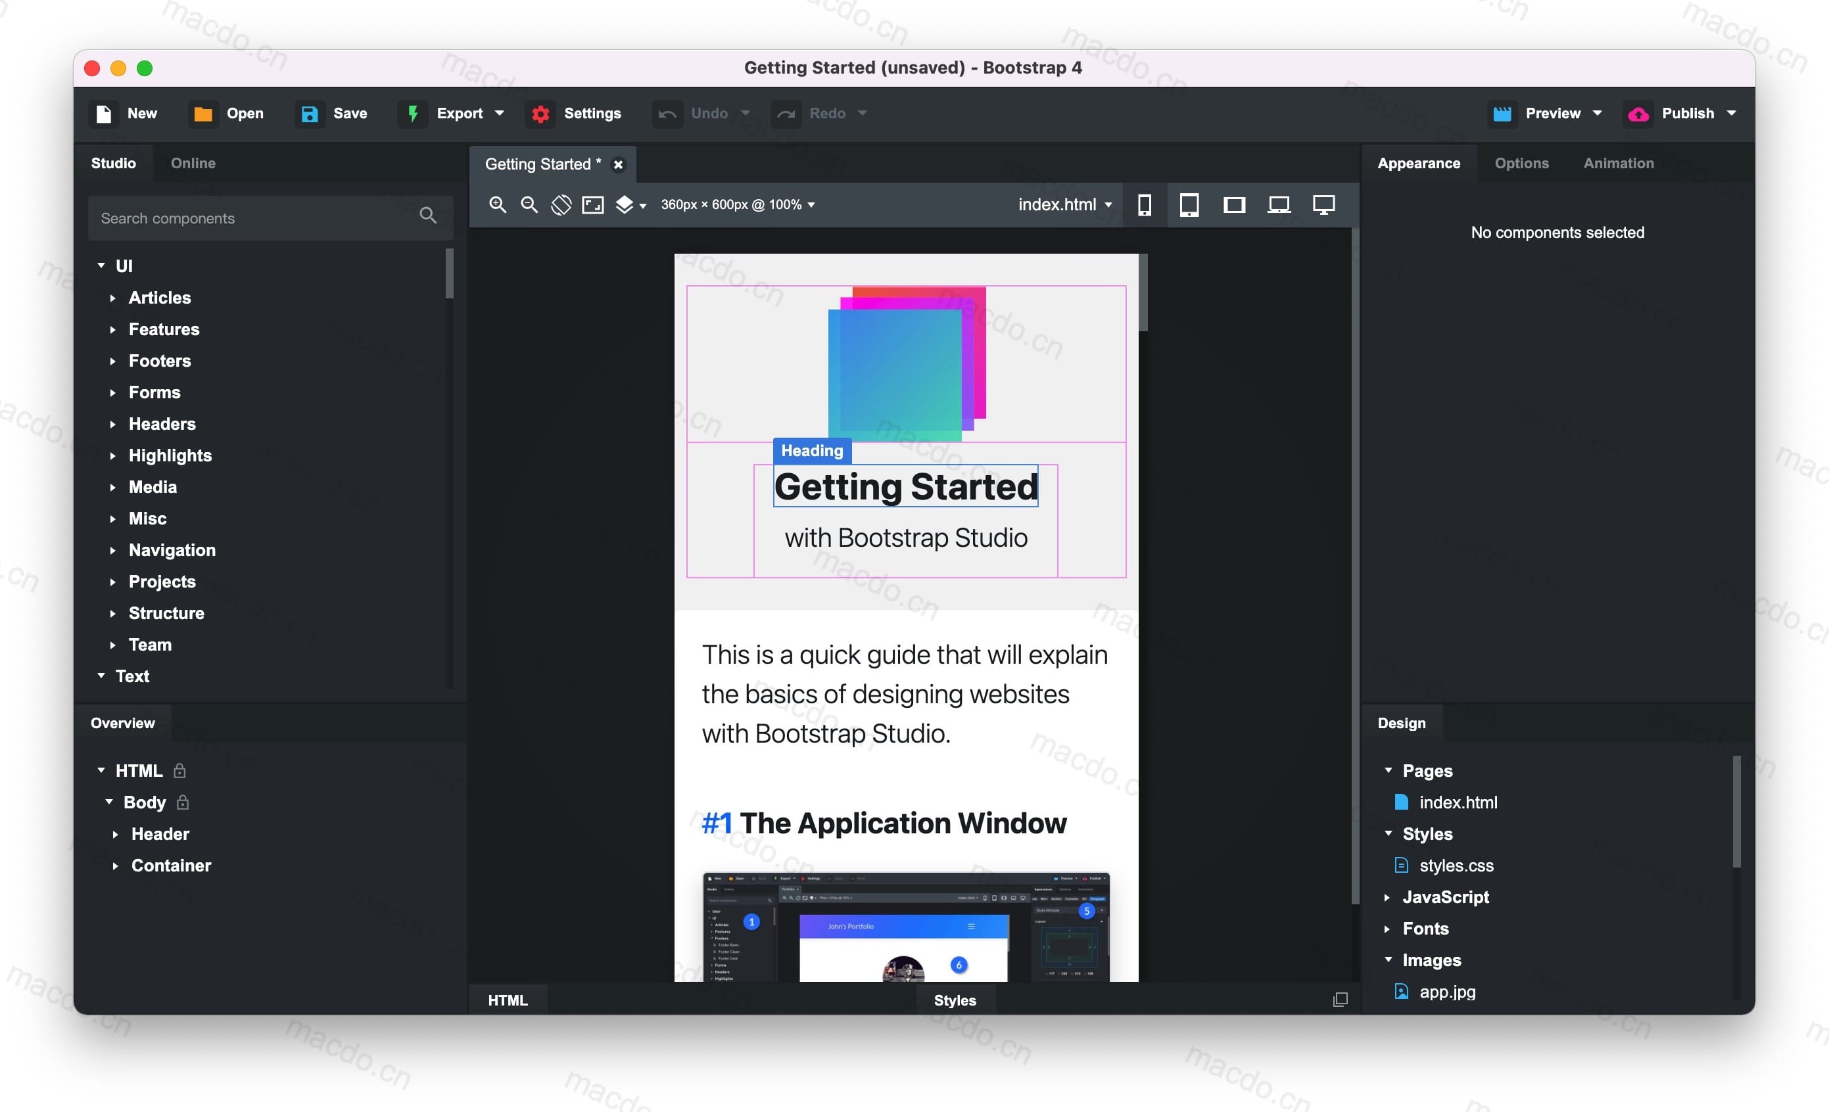
Task: Click the fit-to-screen stage icon
Action: click(593, 205)
